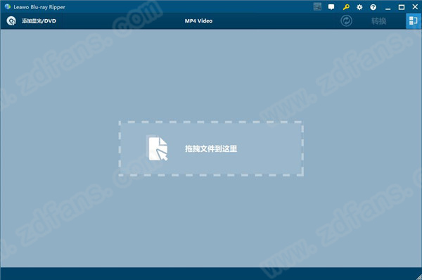The width and height of the screenshot is (422, 280).
Task: Click the 转换 convert button
Action: click(378, 21)
